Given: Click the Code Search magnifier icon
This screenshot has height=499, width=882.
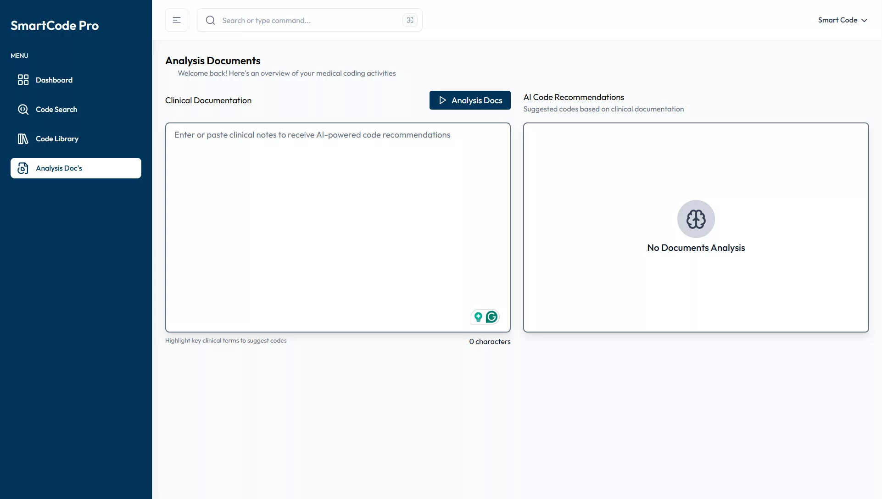Looking at the screenshot, I should [23, 109].
